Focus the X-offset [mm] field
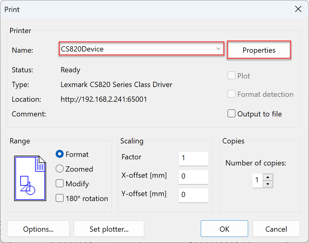 pyautogui.click(x=193, y=177)
